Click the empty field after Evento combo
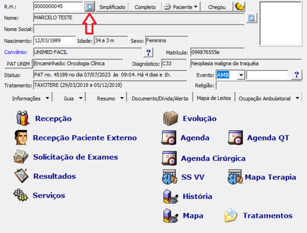Viewport: 307px width, 233px height. pyautogui.click(x=267, y=75)
